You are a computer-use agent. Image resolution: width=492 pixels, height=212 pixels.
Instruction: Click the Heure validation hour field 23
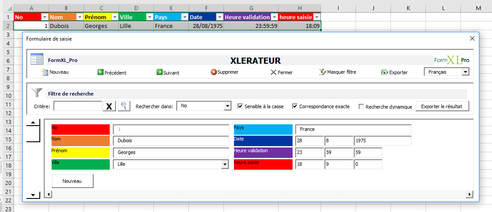309,153
